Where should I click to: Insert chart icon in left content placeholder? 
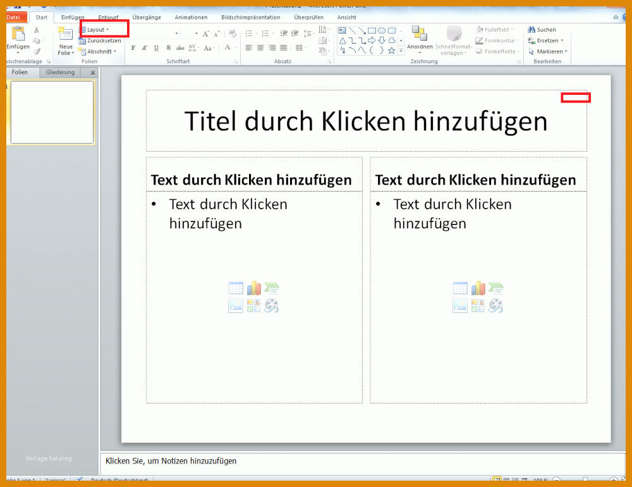click(254, 288)
